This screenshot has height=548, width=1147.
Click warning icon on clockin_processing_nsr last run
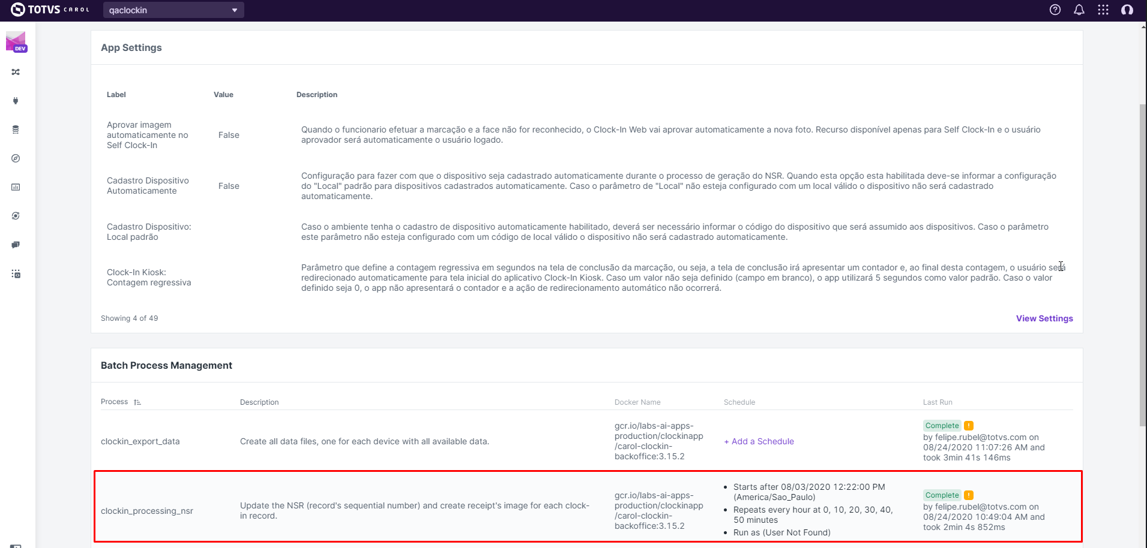(969, 495)
